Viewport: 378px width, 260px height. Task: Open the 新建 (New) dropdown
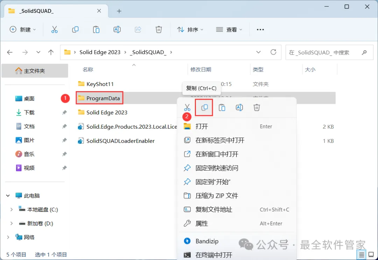pyautogui.click(x=23, y=30)
